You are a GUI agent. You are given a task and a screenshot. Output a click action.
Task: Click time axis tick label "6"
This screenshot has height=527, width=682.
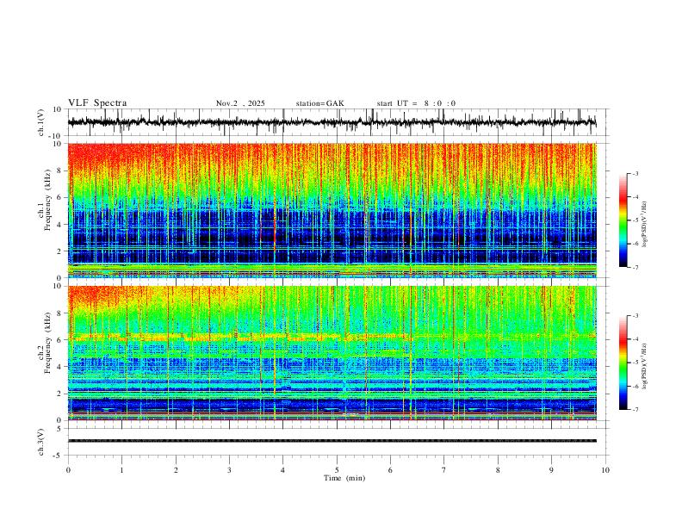click(391, 470)
